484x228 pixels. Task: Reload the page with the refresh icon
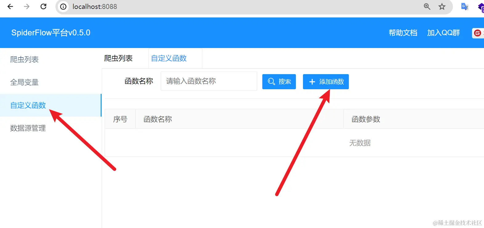43,6
